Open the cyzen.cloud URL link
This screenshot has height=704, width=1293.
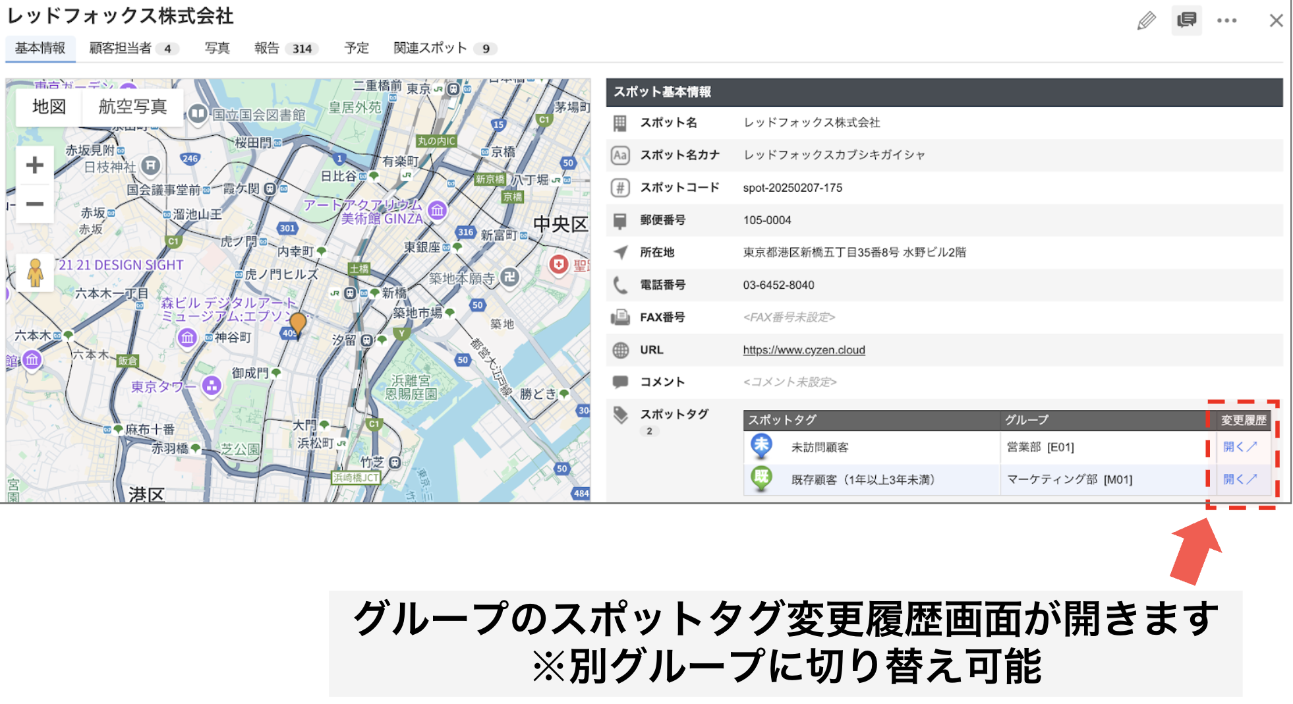[803, 350]
